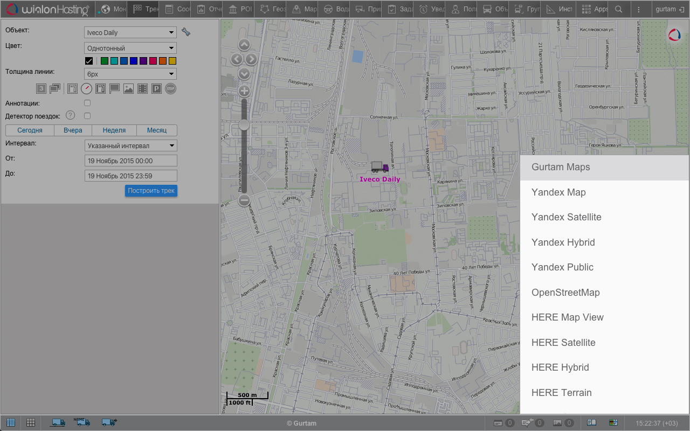Click Вчера interval button
Screen dimensions: 690x431
[x=73, y=130]
